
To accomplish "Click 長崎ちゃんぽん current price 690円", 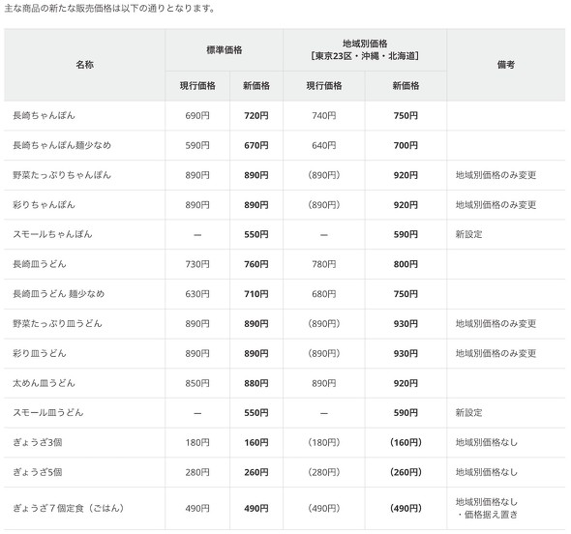I will click(197, 116).
